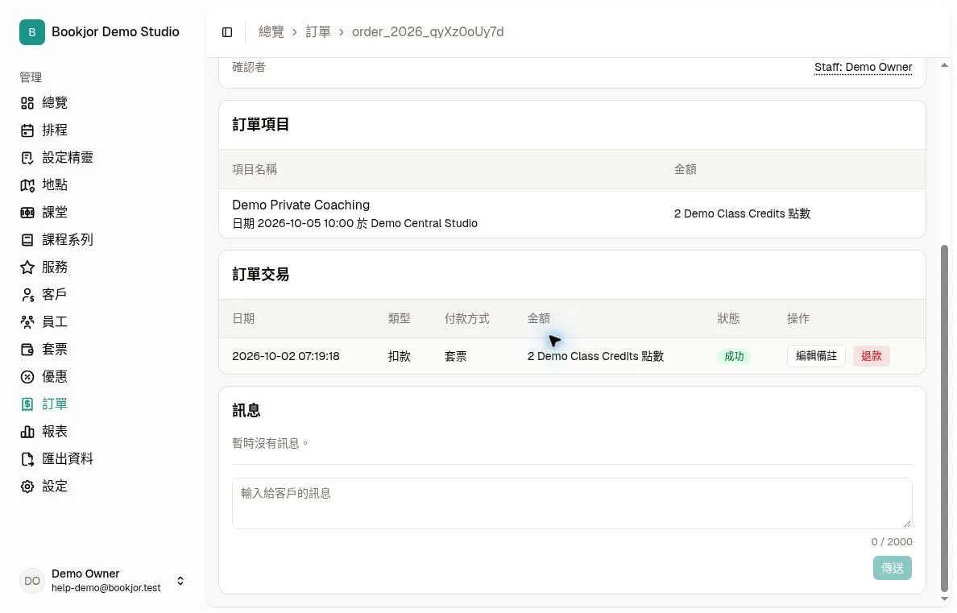Open 客戶 menu item label
This screenshot has height=613, width=957.
pyautogui.click(x=54, y=294)
